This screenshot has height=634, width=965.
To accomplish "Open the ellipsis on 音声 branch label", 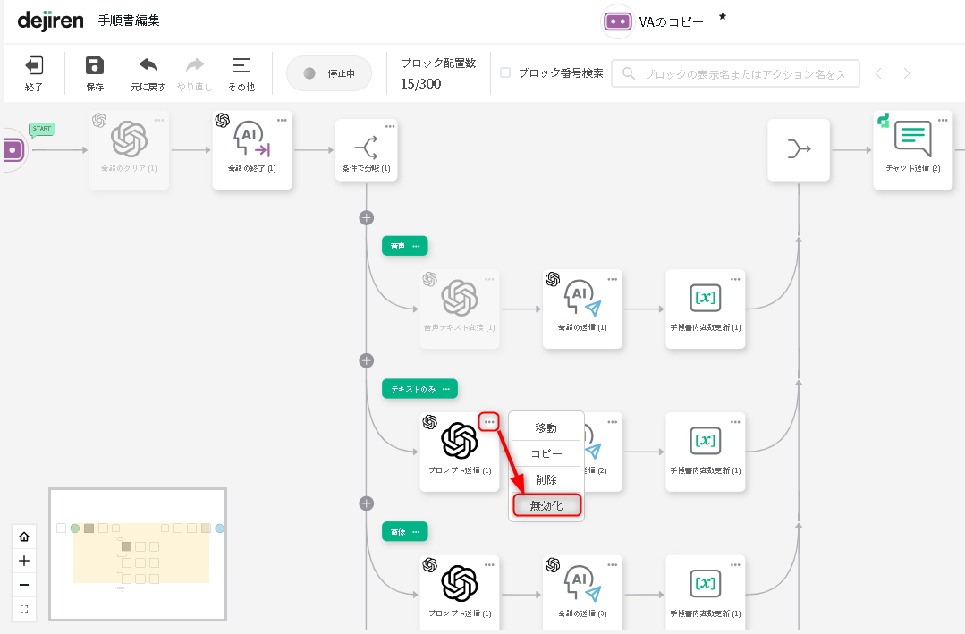I will pos(416,246).
